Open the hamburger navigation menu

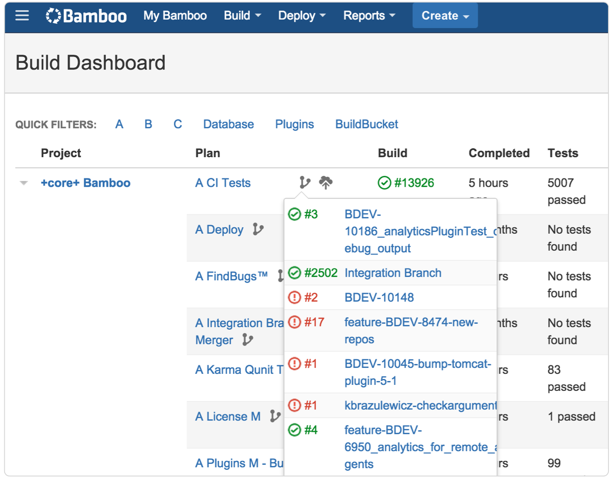[x=22, y=16]
